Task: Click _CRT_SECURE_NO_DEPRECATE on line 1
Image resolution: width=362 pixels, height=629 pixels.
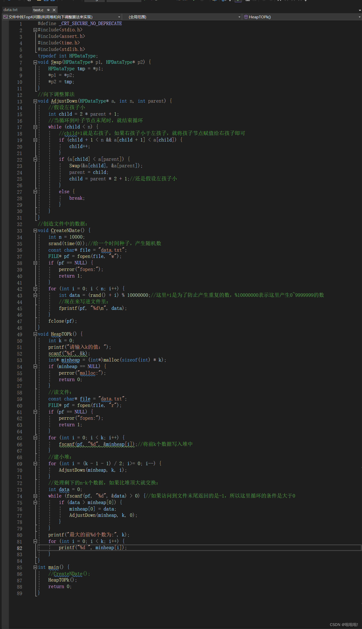Action: [x=90, y=23]
